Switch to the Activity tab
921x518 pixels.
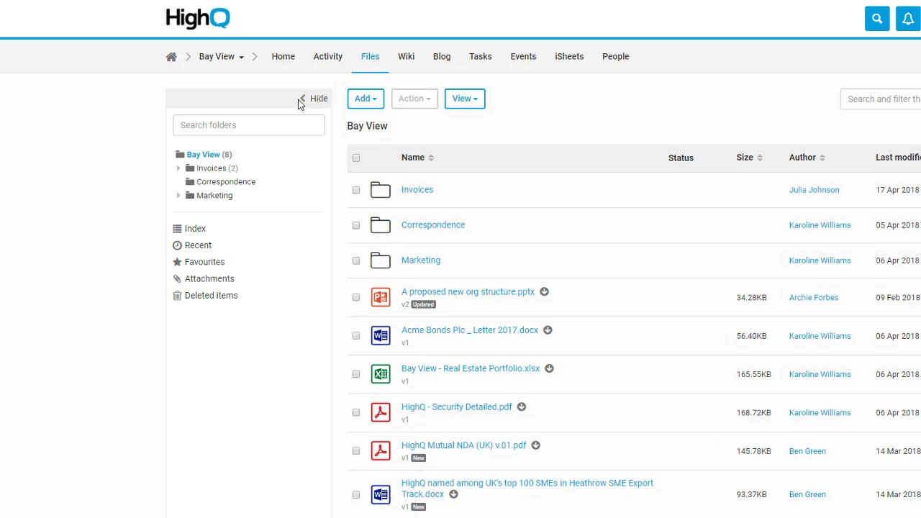pyautogui.click(x=328, y=57)
